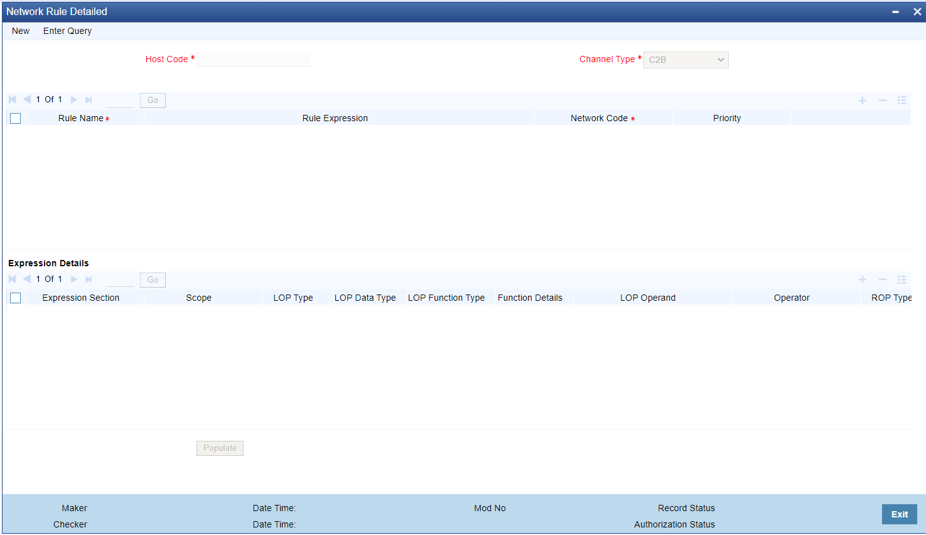Click Go button in rules grid pager
926x535 pixels.
tap(153, 100)
